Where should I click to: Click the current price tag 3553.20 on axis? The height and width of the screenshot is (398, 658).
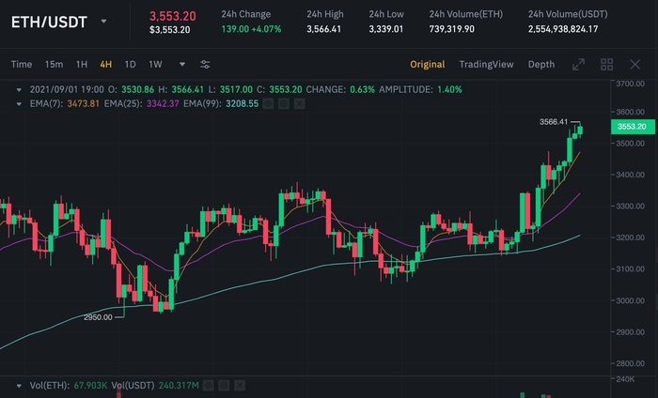coord(633,127)
